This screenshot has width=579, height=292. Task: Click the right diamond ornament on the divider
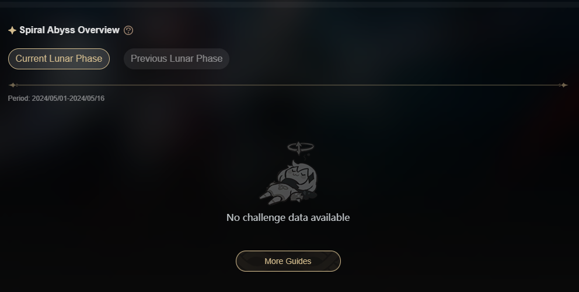pyautogui.click(x=563, y=85)
